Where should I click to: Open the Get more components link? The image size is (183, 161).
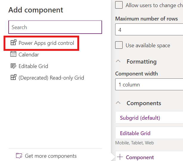[51, 156]
